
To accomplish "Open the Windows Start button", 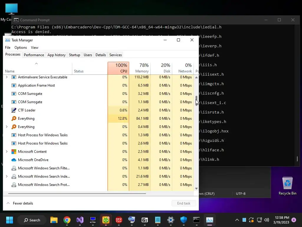I will [x=9, y=220].
